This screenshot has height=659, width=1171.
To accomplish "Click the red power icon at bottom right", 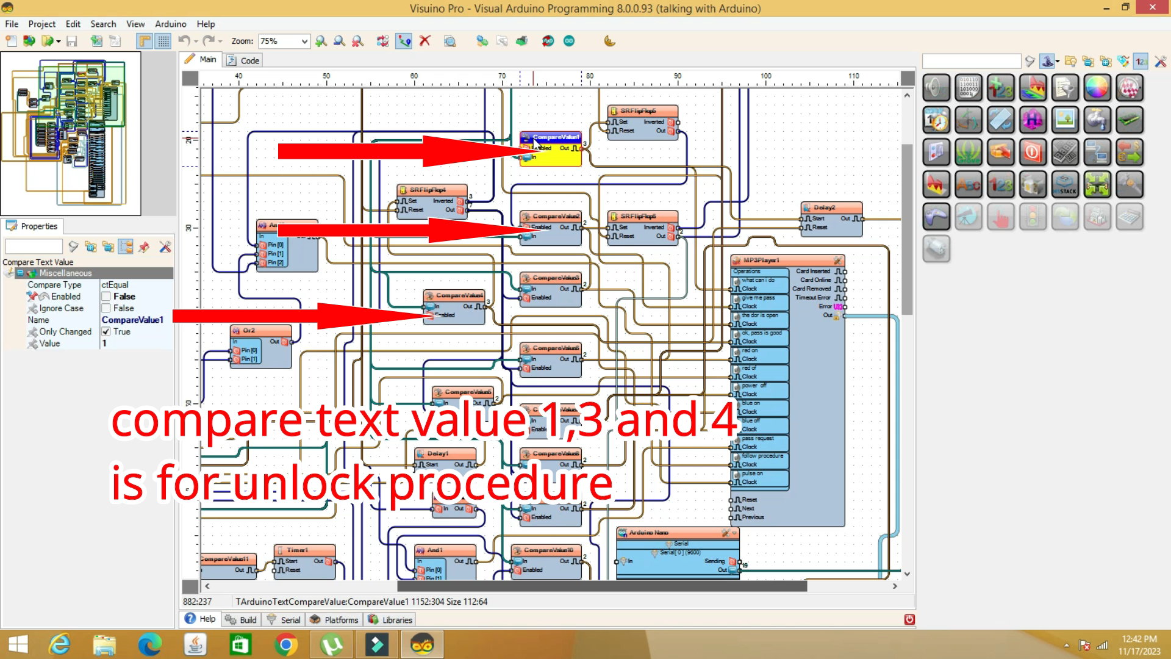I will 909,619.
